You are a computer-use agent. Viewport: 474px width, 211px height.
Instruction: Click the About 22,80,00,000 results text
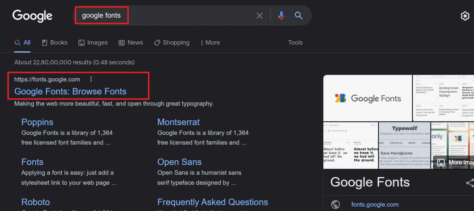pyautogui.click(x=74, y=62)
